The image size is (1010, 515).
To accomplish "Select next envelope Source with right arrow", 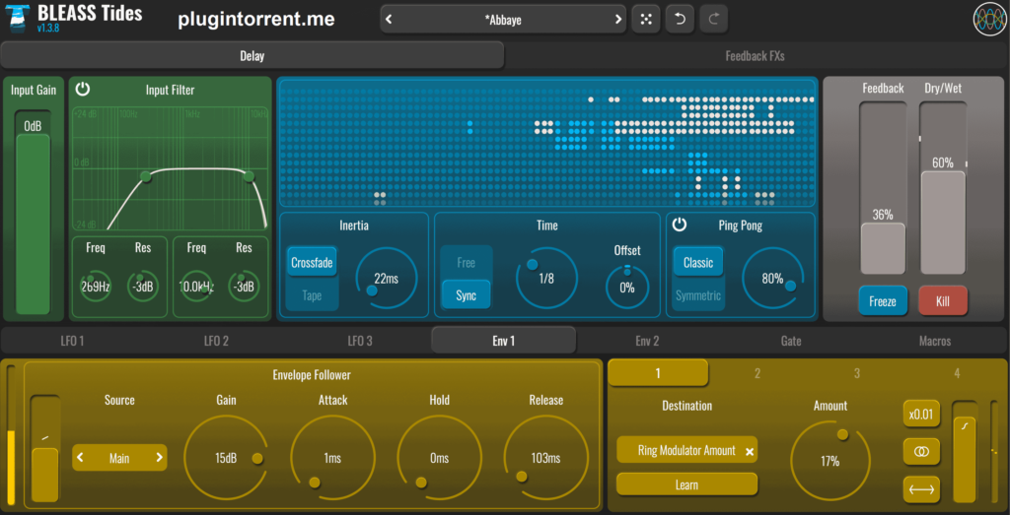I will point(159,458).
